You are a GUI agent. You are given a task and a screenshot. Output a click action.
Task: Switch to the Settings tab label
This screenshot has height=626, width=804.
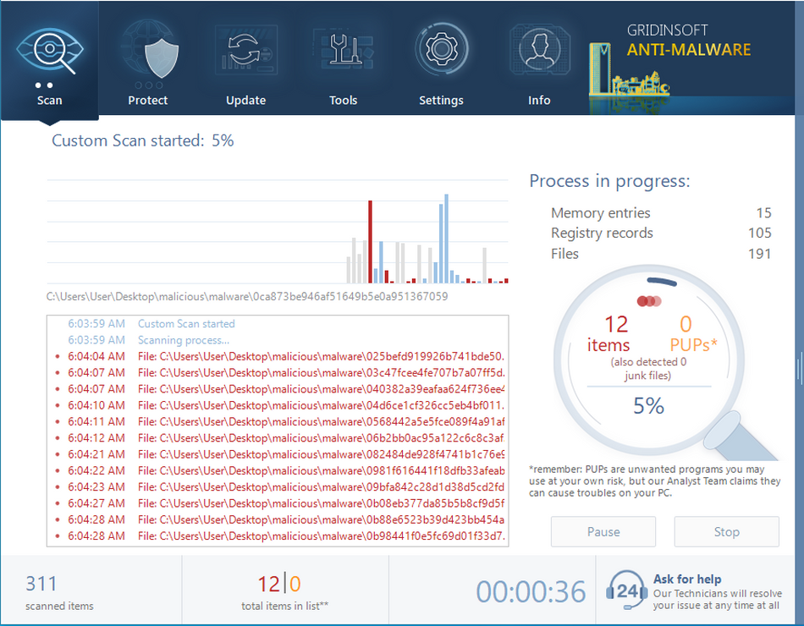(x=441, y=100)
